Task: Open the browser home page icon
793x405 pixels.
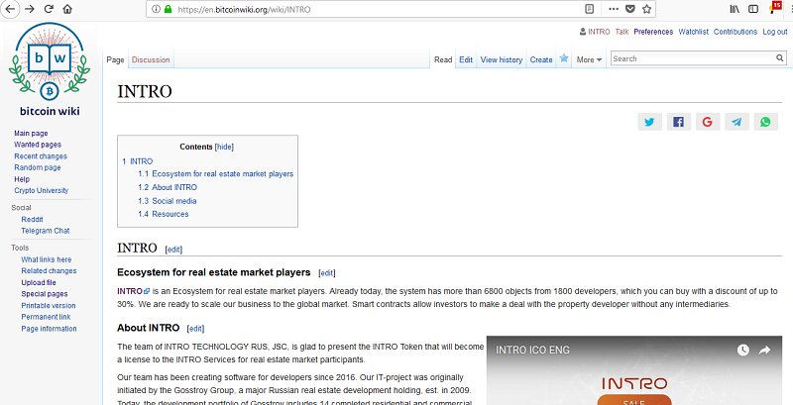Action: (67, 9)
